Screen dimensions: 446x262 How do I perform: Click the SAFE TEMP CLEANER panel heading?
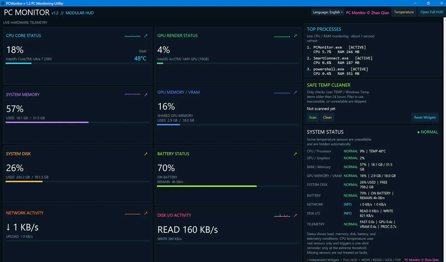tap(329, 85)
